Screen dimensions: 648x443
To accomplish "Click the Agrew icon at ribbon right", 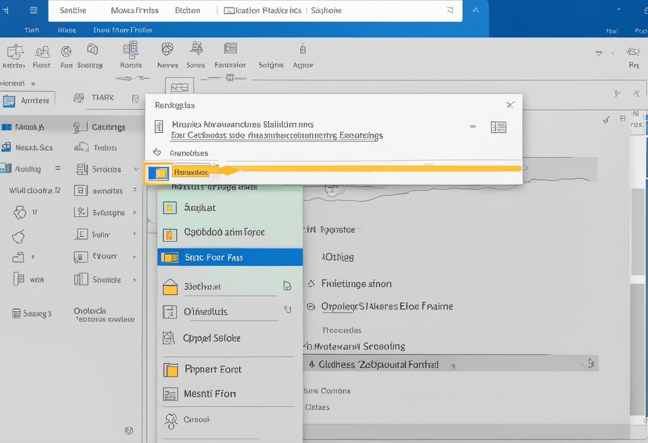I will (303, 55).
